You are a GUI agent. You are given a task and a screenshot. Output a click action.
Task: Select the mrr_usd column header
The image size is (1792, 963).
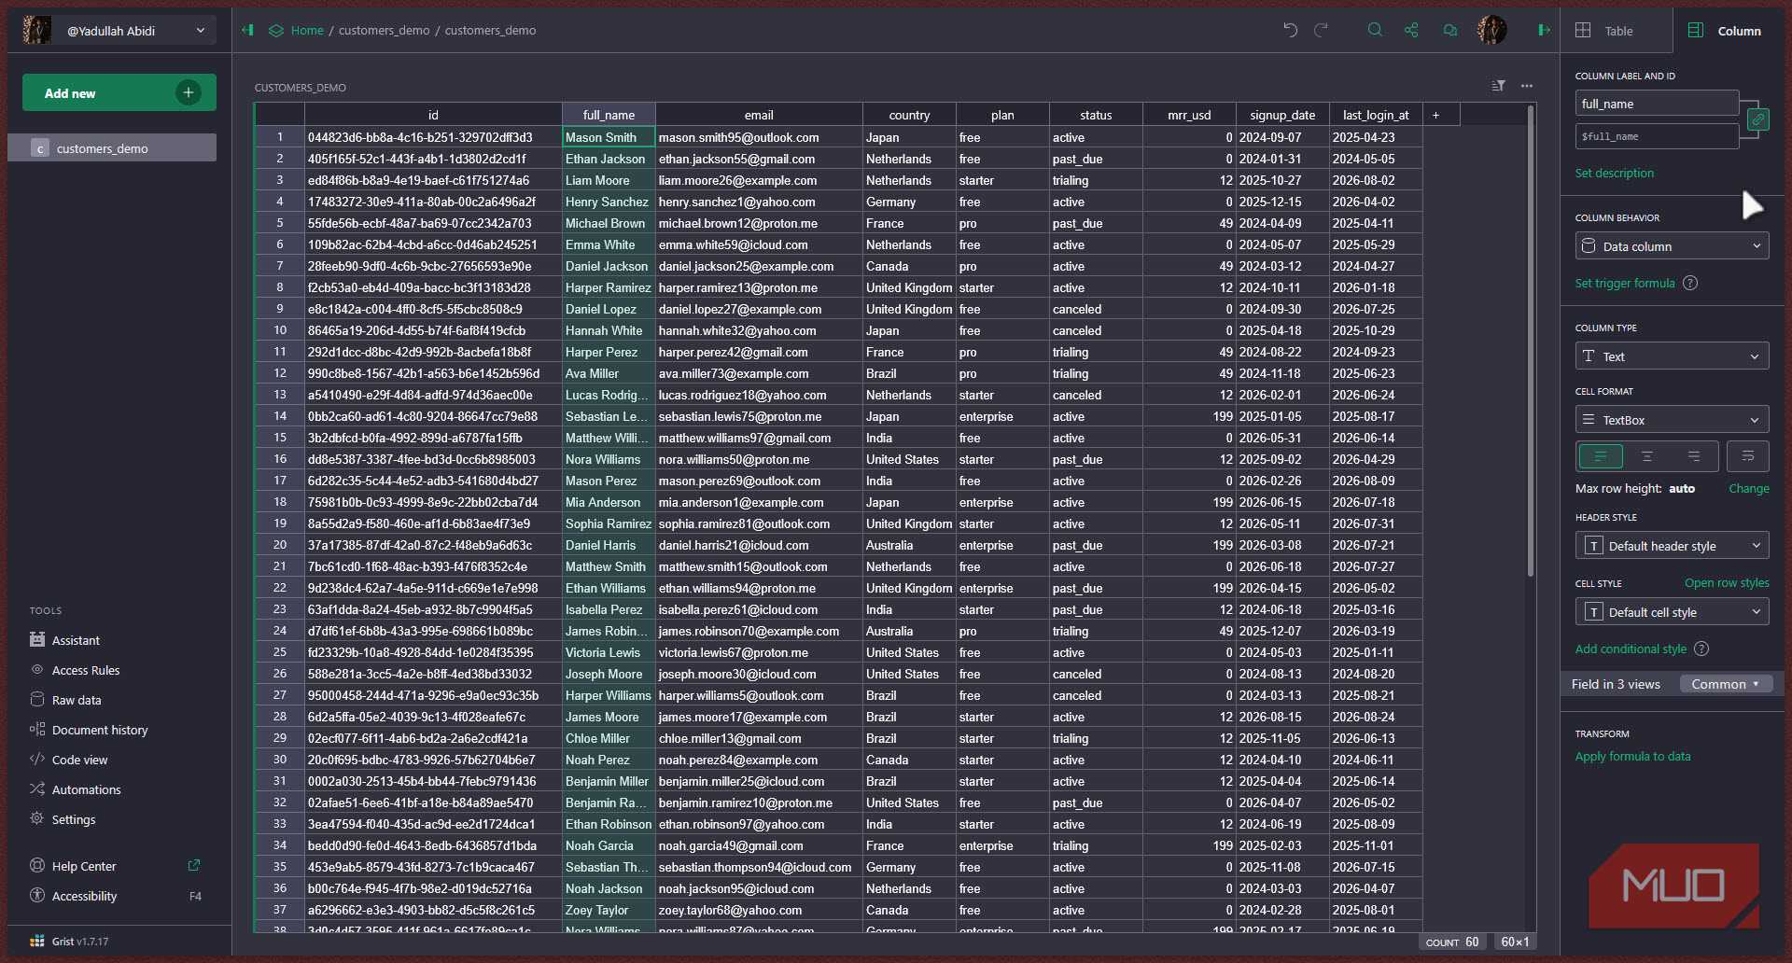[1189, 115]
